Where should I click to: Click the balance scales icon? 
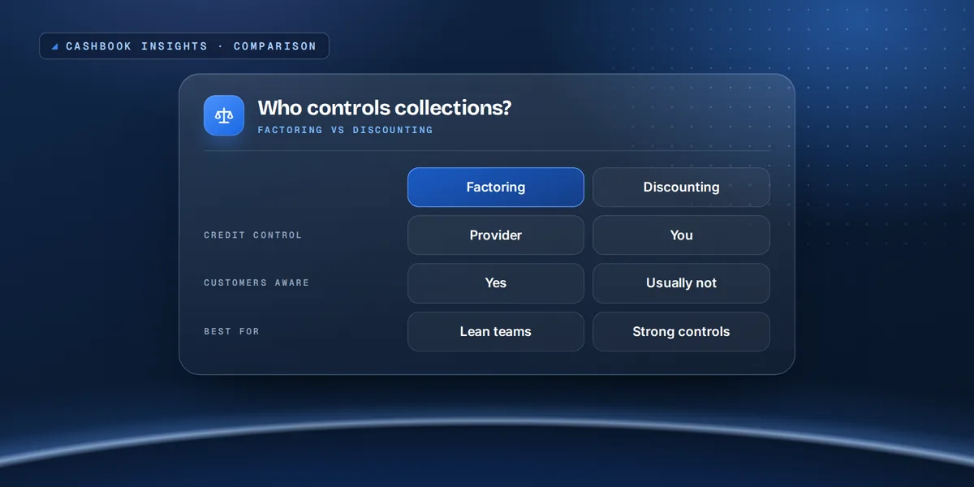224,115
